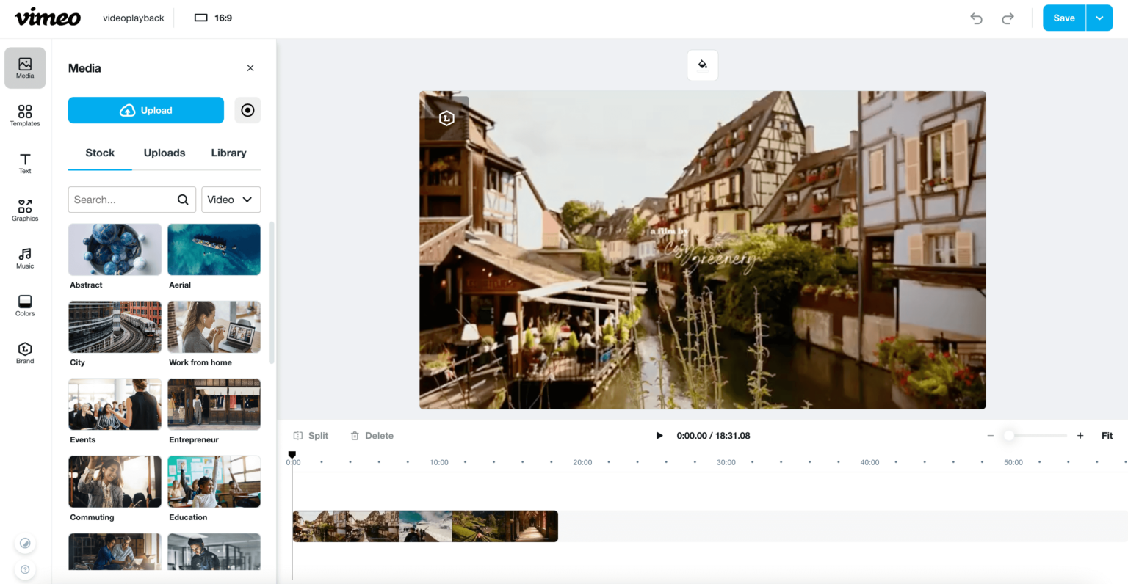1128x584 pixels.
Task: Open the Media panel in the sidebar
Action: point(24,67)
